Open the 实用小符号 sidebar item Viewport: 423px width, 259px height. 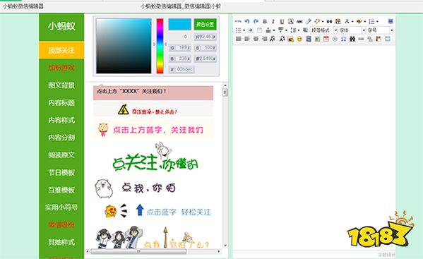(x=61, y=207)
